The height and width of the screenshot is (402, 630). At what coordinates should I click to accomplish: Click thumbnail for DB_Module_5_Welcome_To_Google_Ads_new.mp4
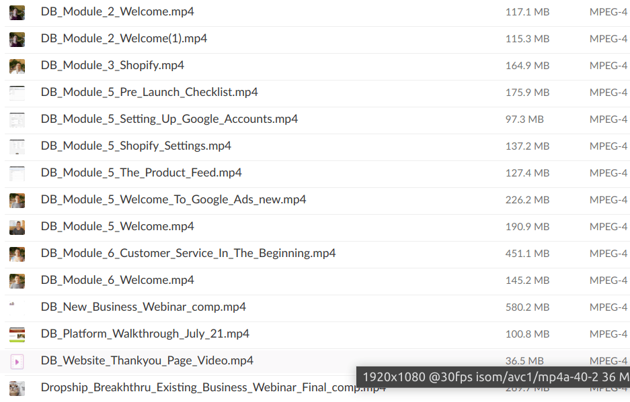(17, 200)
